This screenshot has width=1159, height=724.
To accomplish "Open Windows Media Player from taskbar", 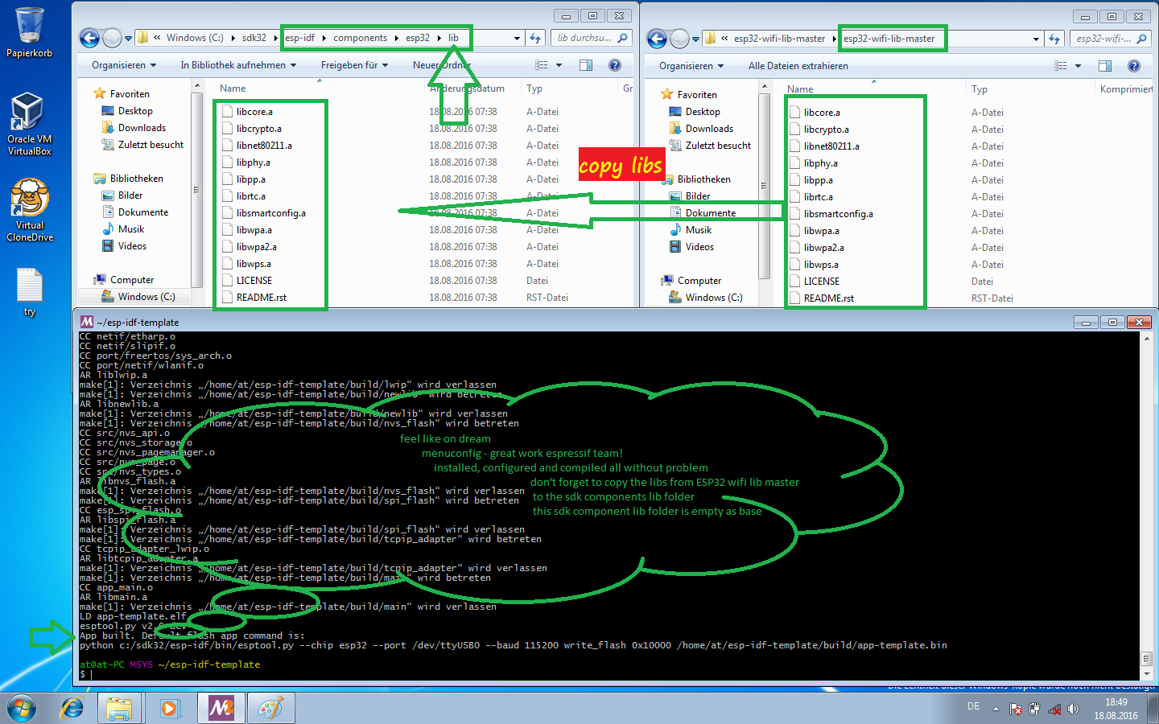I will pyautogui.click(x=168, y=709).
